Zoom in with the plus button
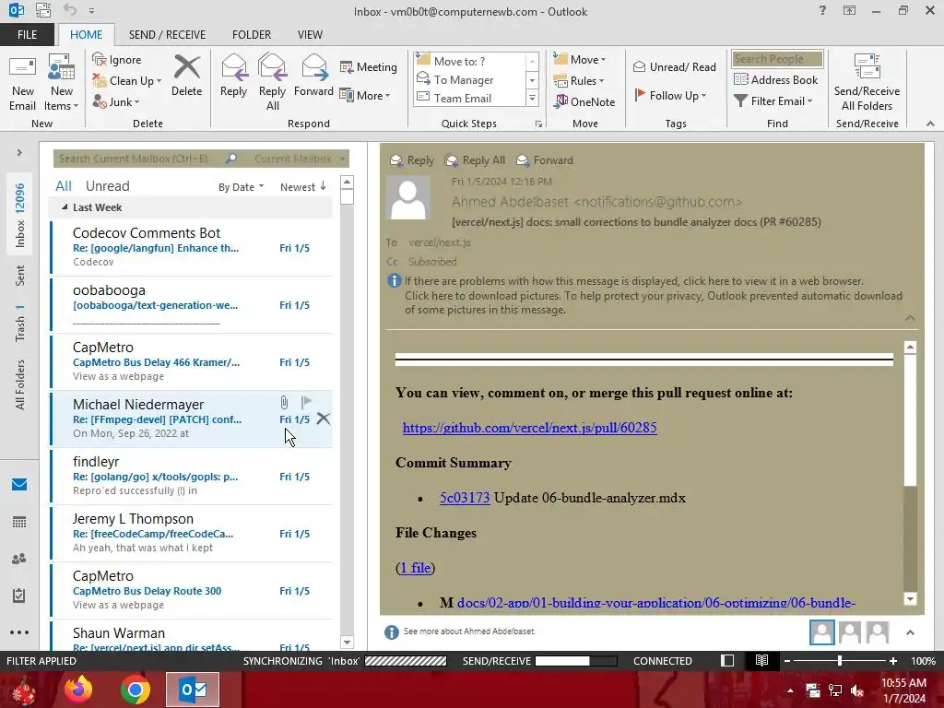 (x=893, y=661)
